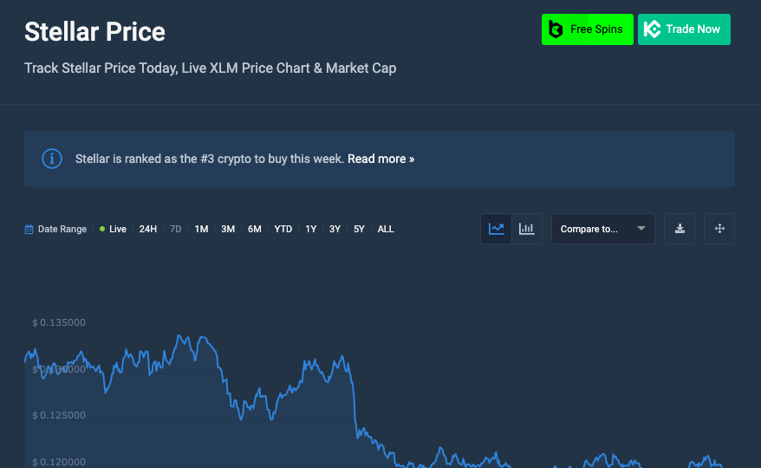Select the 1Y time range
This screenshot has width=761, height=468.
coord(310,229)
